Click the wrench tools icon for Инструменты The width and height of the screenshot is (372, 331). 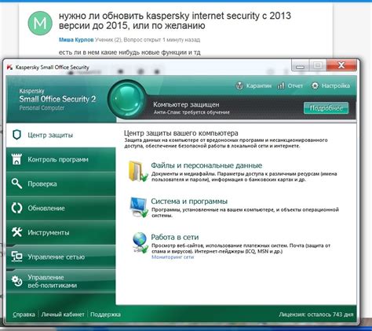[x=16, y=232]
